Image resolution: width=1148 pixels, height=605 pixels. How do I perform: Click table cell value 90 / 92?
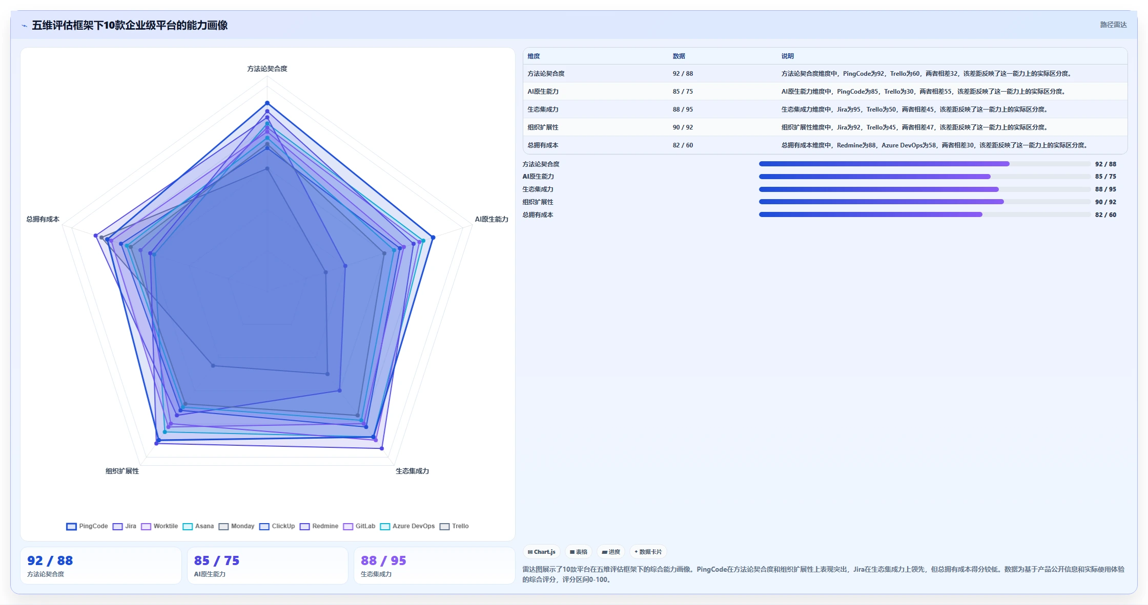[x=683, y=127]
